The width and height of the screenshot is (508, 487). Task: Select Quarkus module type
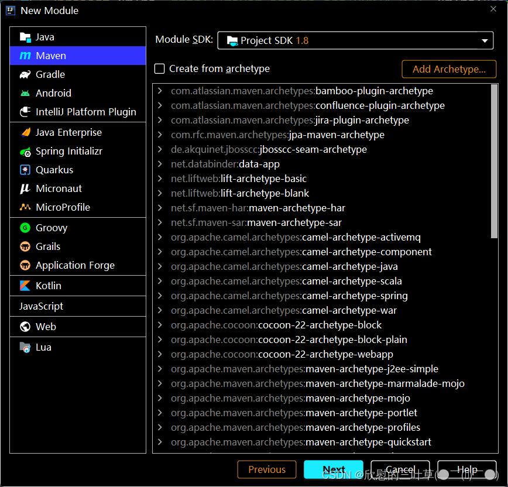pos(78,170)
